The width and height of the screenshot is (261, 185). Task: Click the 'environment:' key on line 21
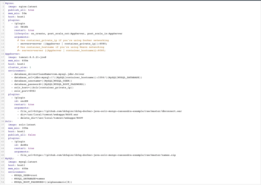pyautogui.click(x=17, y=71)
